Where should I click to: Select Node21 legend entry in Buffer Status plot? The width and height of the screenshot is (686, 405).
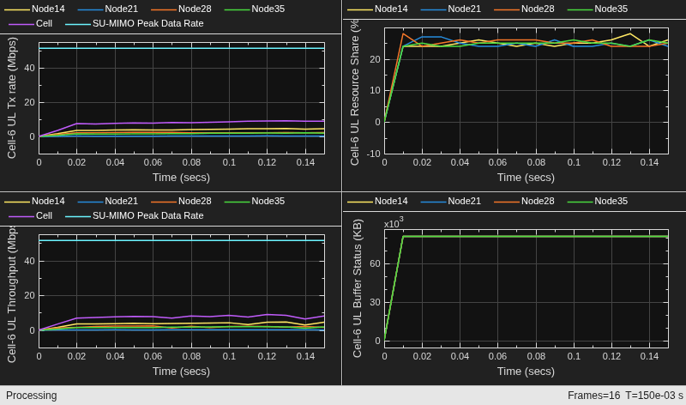(451, 201)
